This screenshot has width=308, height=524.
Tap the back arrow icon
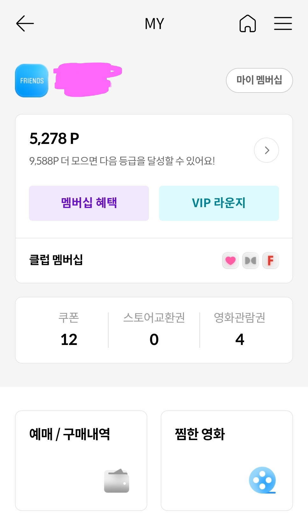(25, 23)
